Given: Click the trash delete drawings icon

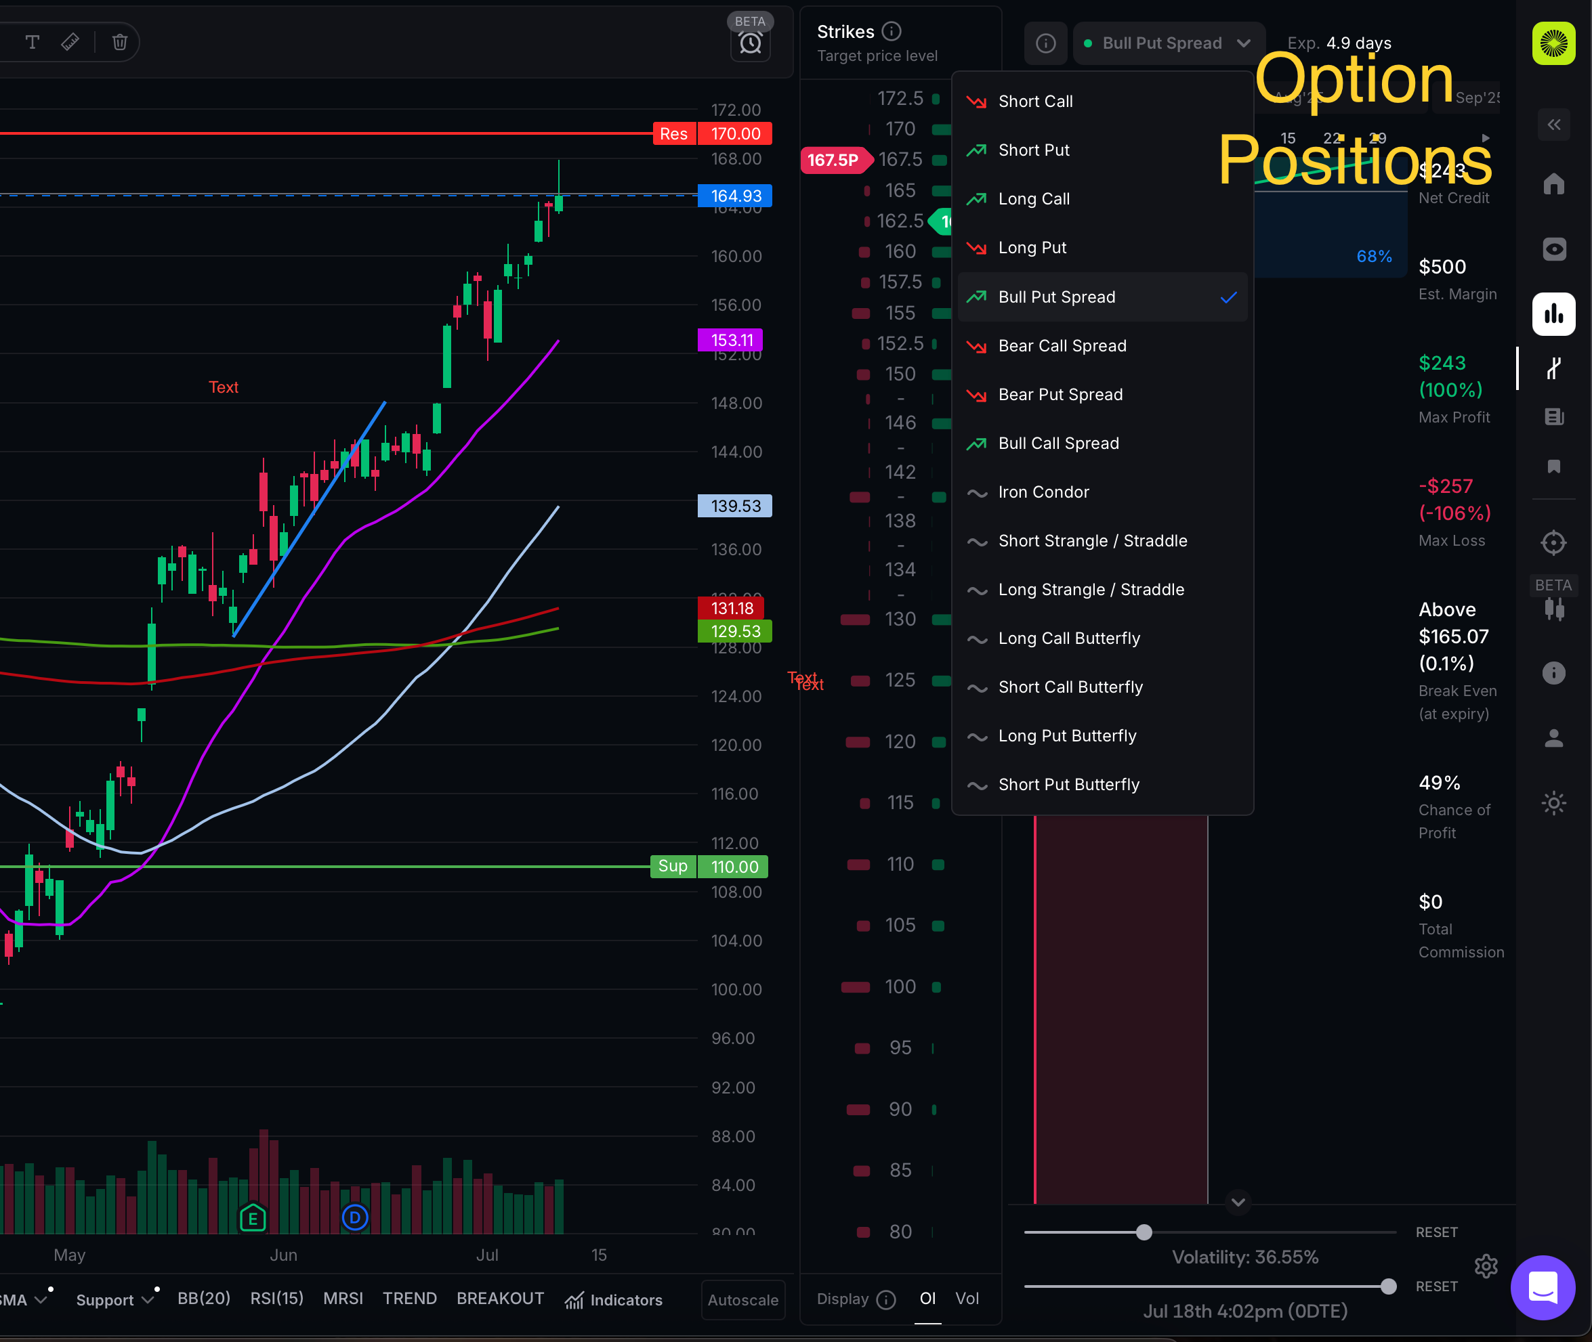Looking at the screenshot, I should [x=119, y=42].
